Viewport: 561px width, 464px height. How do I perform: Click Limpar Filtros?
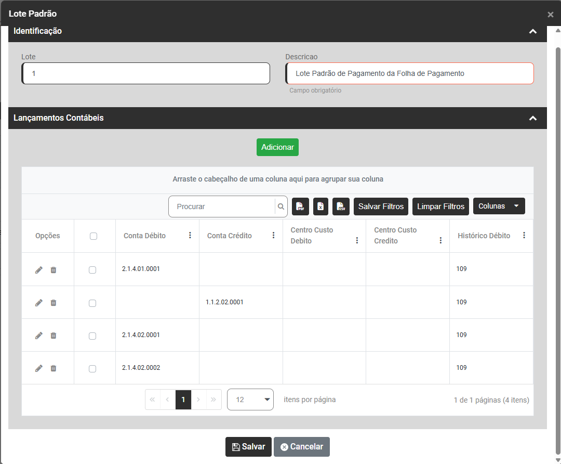point(440,207)
